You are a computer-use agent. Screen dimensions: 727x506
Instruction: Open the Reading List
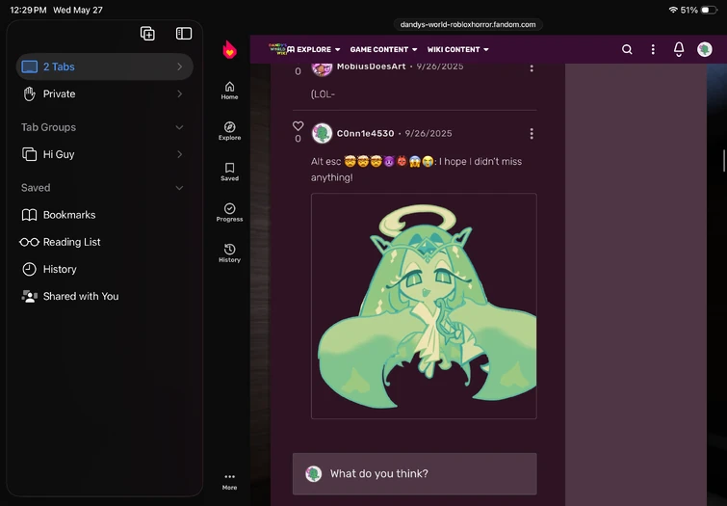(x=104, y=242)
